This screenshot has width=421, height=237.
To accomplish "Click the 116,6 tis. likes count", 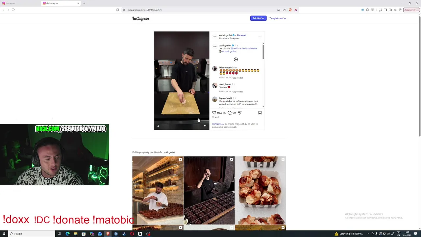I will (x=221, y=113).
